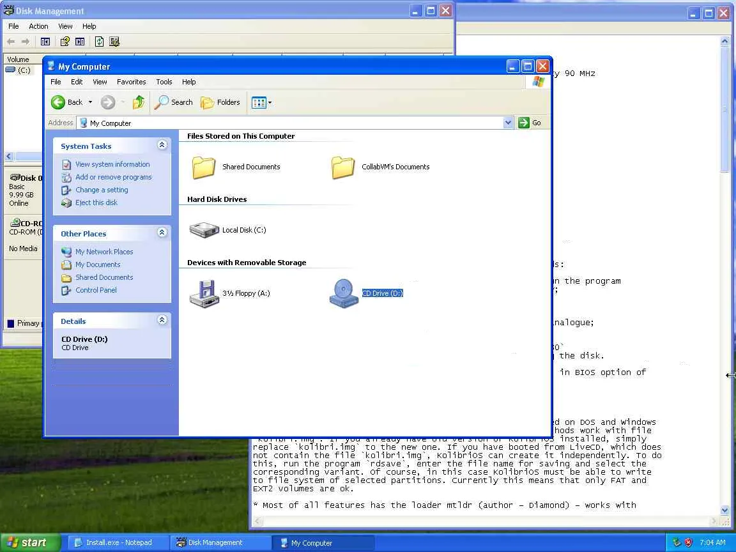
Task: Click Disk Management refresh toolbar icon
Action: pos(99,42)
